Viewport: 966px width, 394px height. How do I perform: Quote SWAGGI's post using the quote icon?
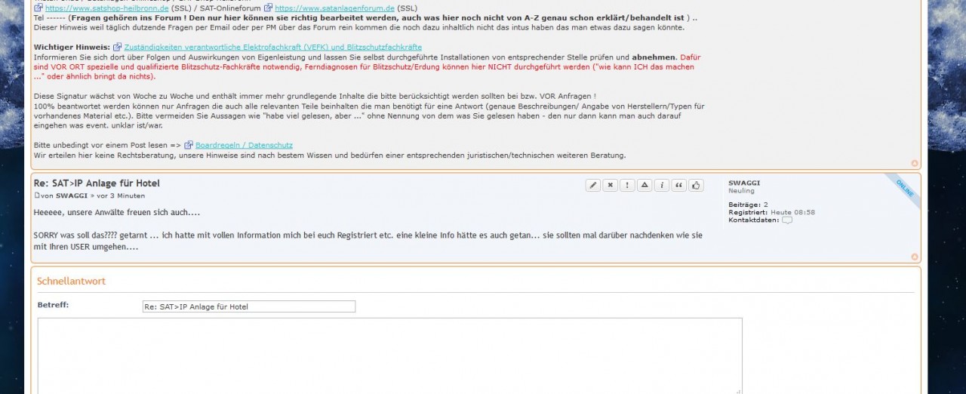[x=679, y=186]
